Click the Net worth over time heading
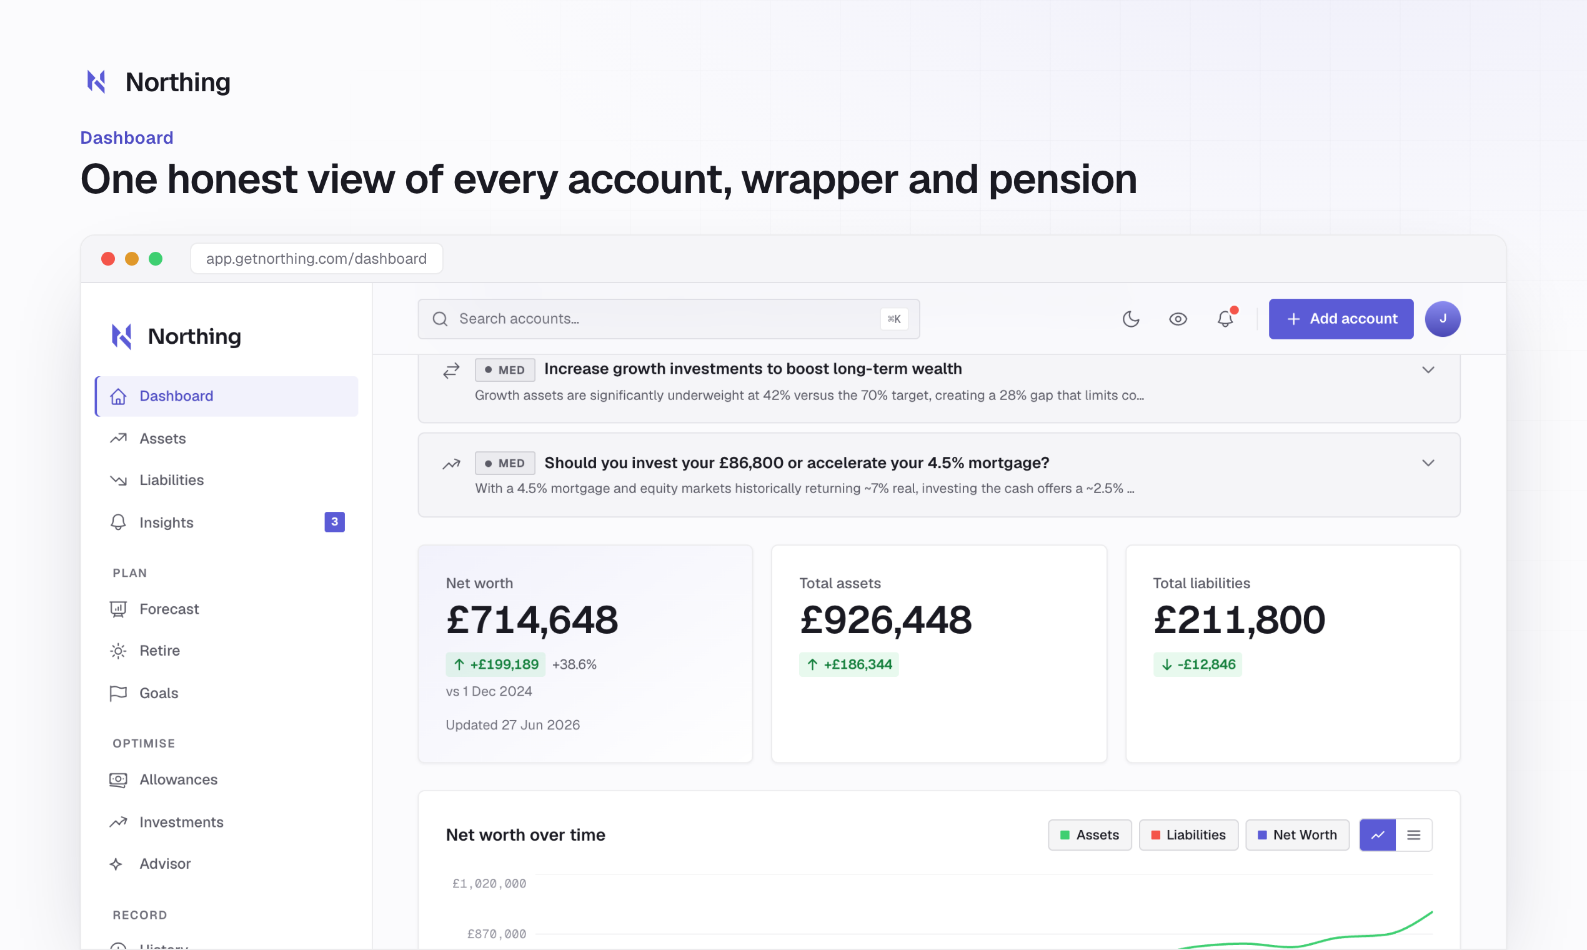The image size is (1587, 950). click(525, 835)
